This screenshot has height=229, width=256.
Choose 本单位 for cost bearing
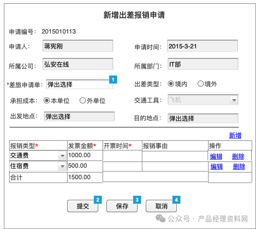(47, 101)
